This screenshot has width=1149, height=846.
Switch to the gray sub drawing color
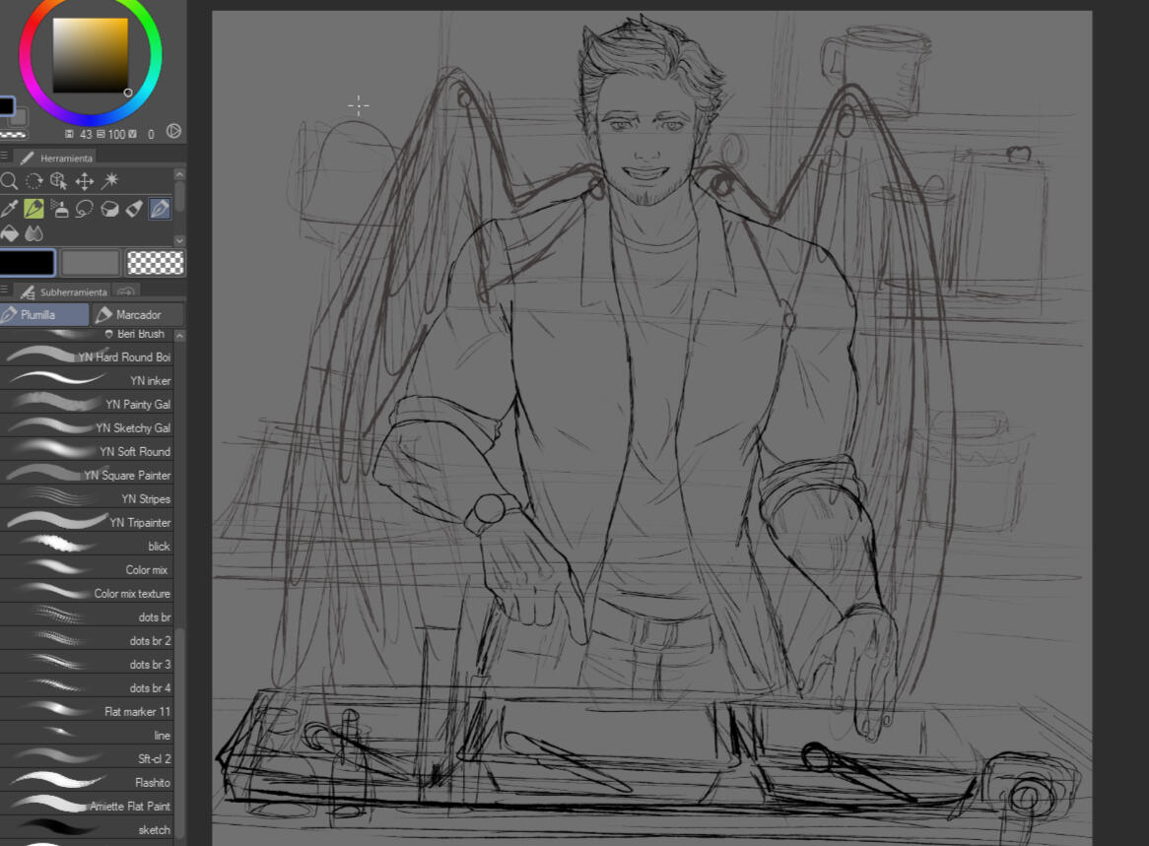tap(90, 263)
